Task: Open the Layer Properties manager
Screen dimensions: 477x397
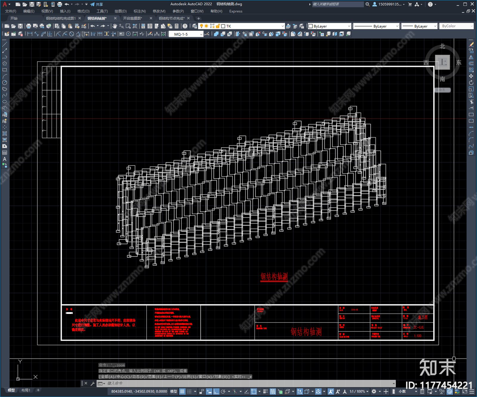Action: [x=194, y=26]
